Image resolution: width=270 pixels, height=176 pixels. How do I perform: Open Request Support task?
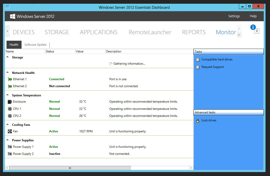(x=213, y=67)
